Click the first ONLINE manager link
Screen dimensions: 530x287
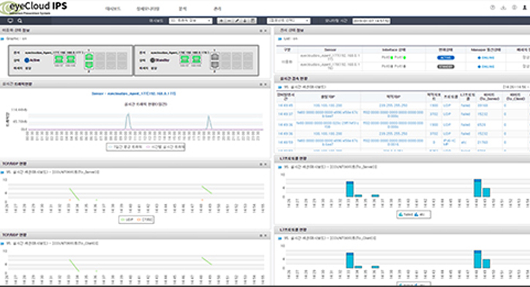pos(486,58)
